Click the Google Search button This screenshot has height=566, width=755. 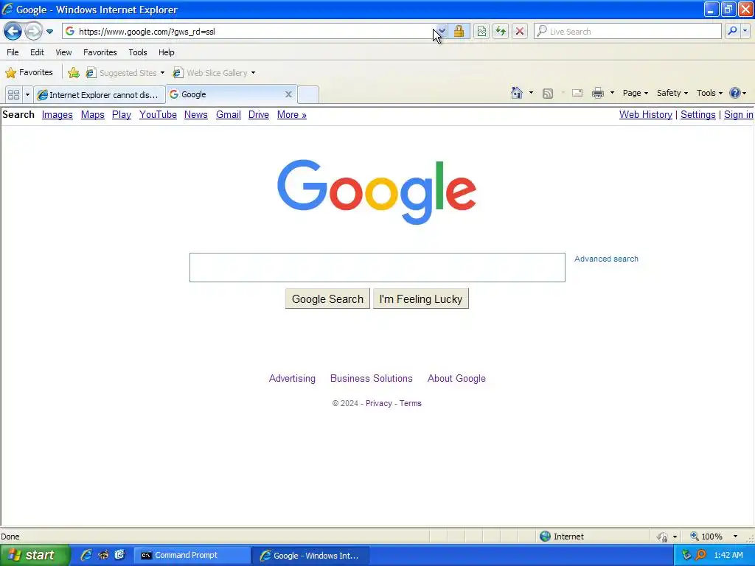327,299
